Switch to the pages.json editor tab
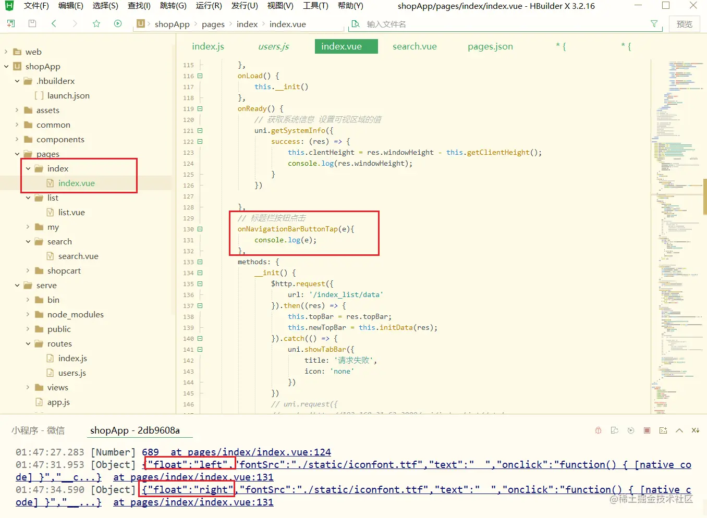Viewport: 707px width, 518px height. point(490,46)
